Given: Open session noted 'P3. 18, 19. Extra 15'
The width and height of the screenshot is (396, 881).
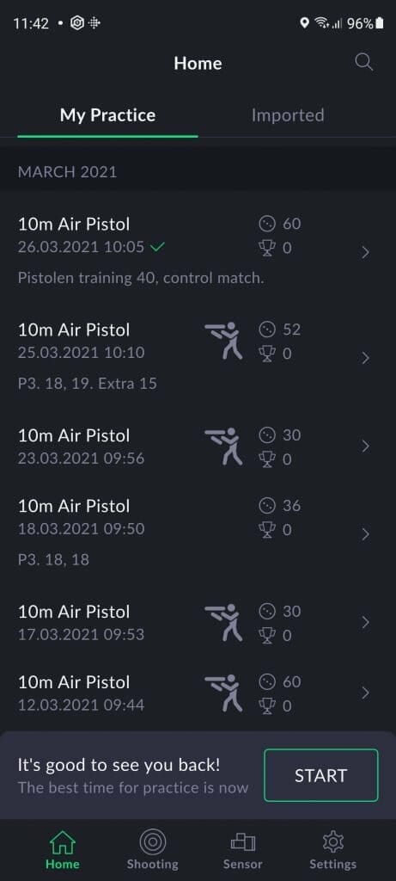Looking at the screenshot, I should coord(198,357).
